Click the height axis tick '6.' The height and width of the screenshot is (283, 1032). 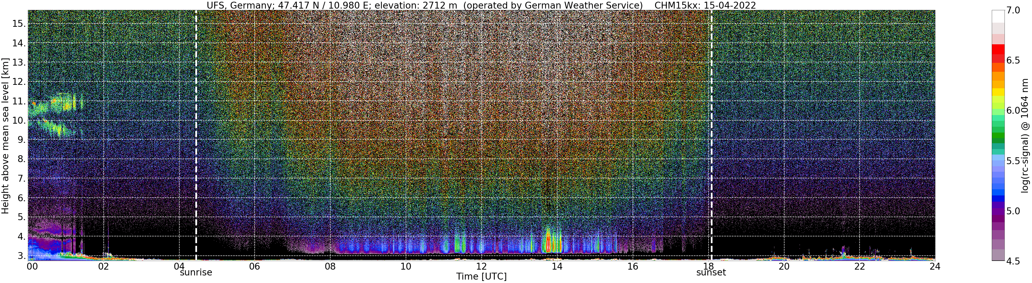(22, 198)
